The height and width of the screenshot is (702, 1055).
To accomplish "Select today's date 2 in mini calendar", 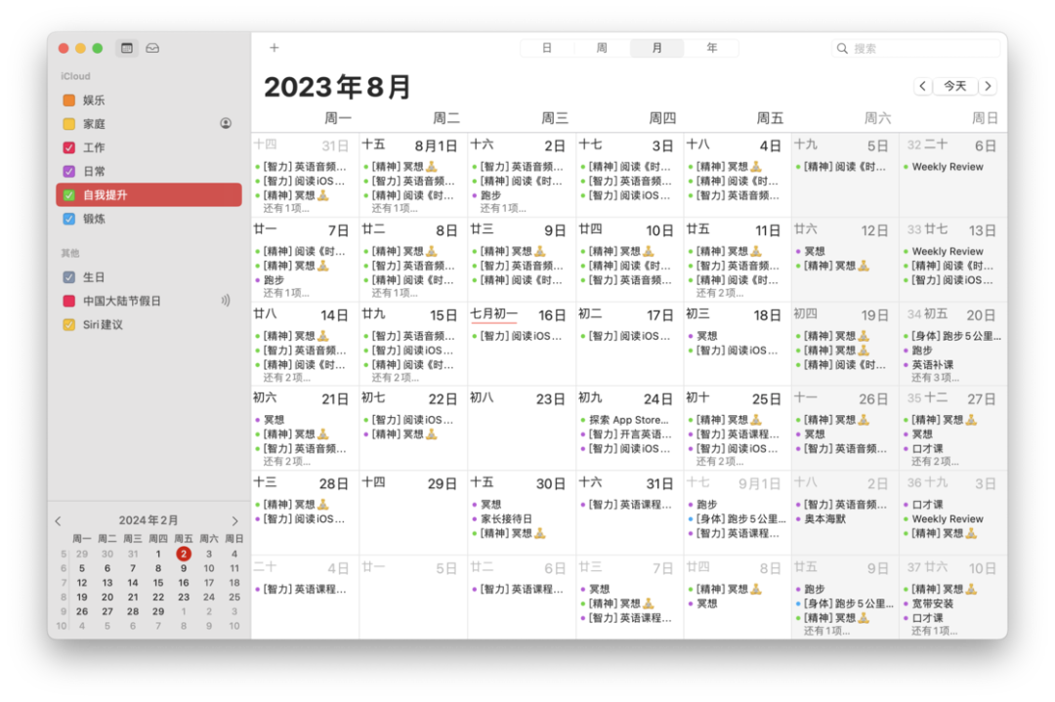I will coord(183,554).
